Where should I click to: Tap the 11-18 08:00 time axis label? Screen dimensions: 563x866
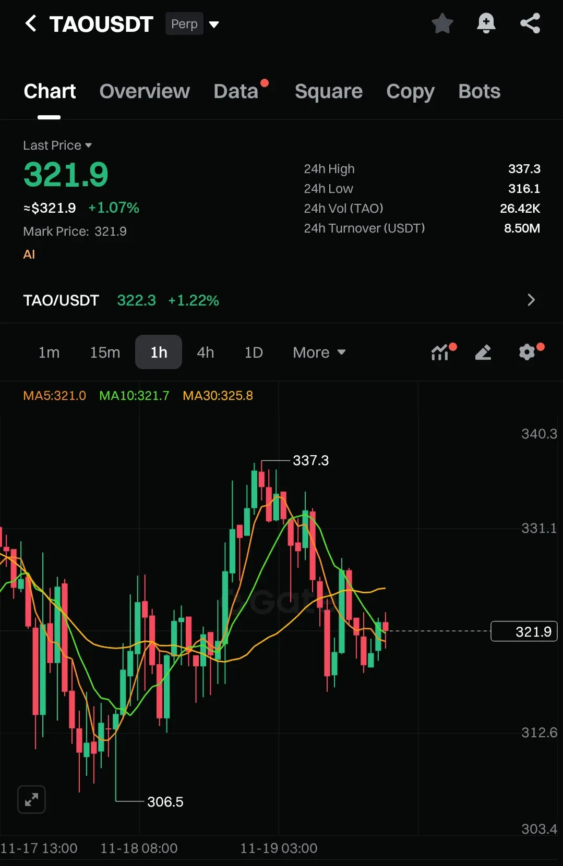tap(139, 848)
